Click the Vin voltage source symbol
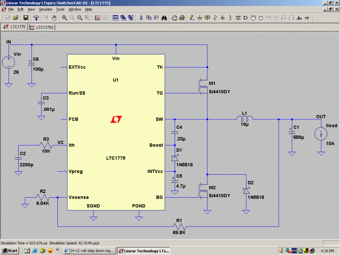 (x=8, y=62)
